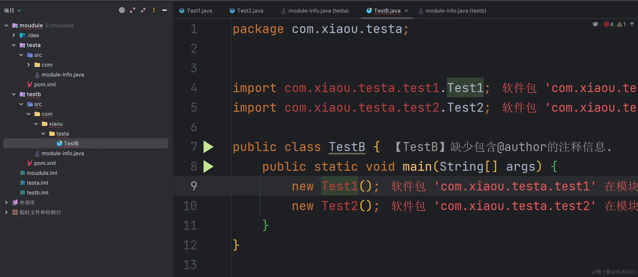
Task: Collapse the src folder under testa
Action: click(x=21, y=55)
